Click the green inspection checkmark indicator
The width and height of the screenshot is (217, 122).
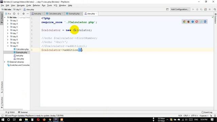click(213, 17)
